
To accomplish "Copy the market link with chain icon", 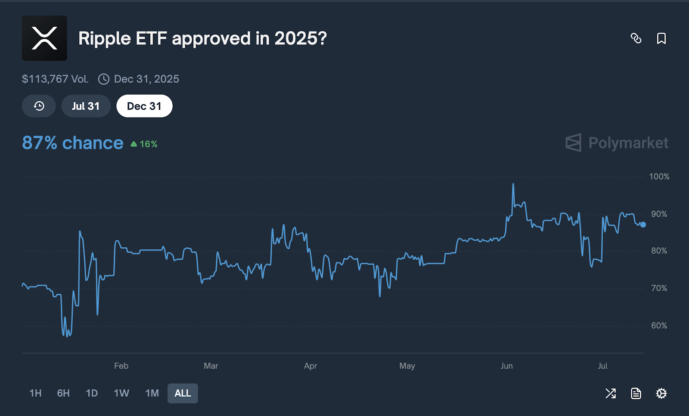I will point(636,38).
